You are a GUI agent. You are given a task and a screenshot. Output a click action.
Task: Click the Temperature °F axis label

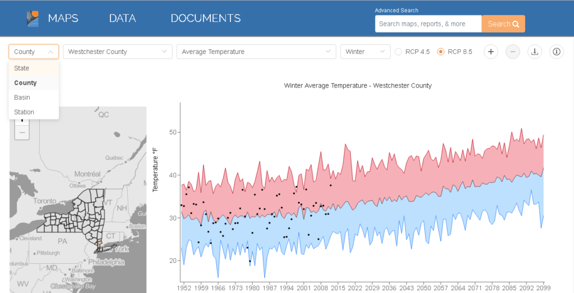pyautogui.click(x=155, y=170)
